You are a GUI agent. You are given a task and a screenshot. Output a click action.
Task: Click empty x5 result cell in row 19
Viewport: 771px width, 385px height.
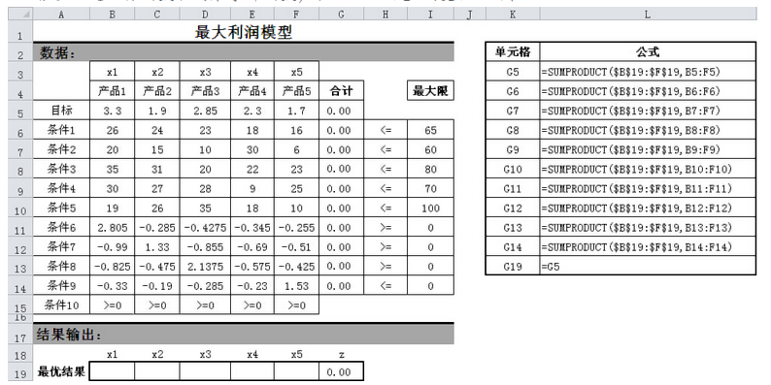296,371
